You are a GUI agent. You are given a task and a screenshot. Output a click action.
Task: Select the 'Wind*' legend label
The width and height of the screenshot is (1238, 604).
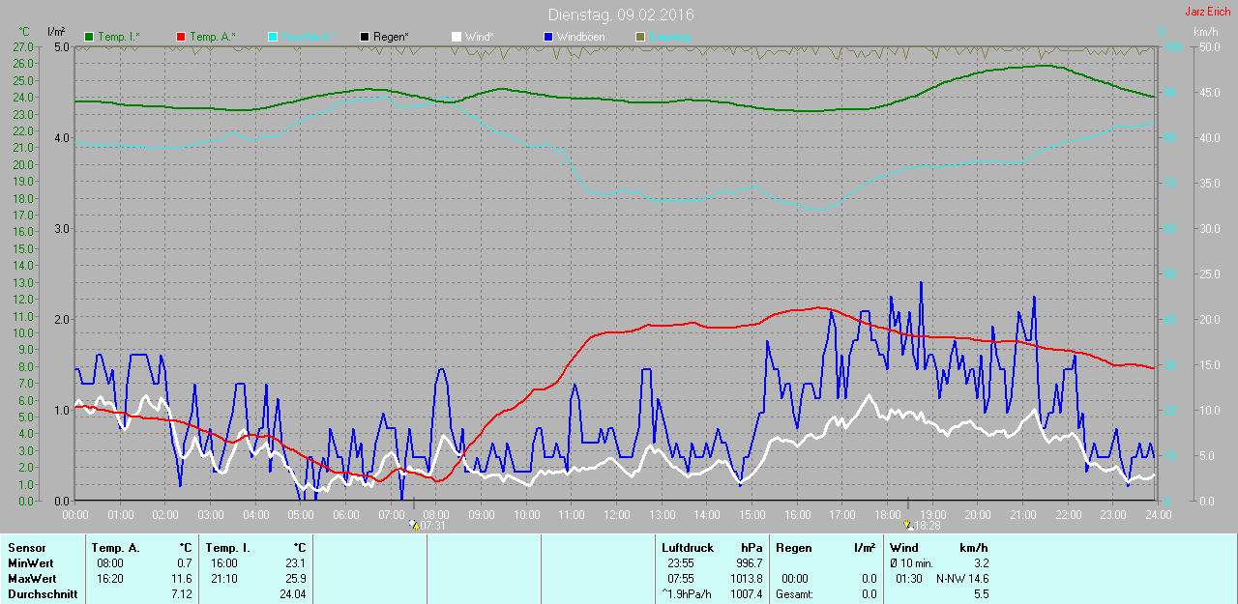[x=480, y=37]
